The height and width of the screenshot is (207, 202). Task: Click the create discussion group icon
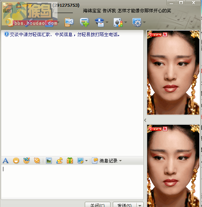pos(84,22)
